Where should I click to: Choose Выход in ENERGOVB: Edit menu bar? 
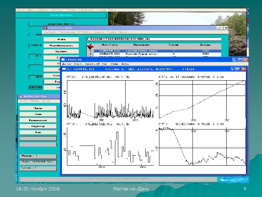point(46,101)
